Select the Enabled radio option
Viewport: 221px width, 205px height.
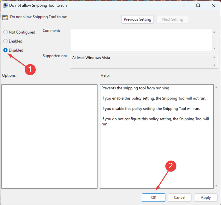[5, 41]
